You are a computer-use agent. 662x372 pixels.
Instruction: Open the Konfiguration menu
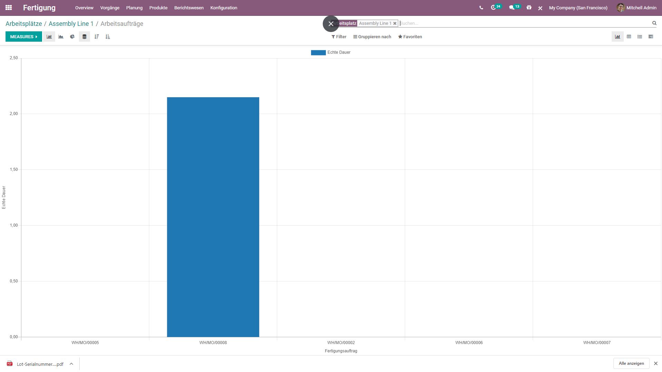(x=223, y=8)
